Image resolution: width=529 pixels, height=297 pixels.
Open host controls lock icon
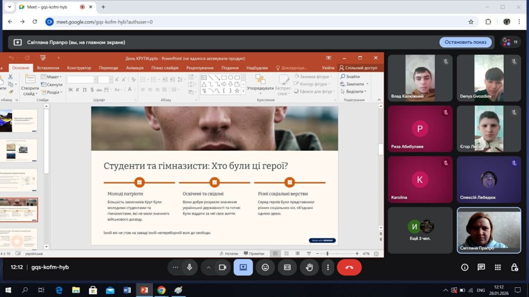[x=515, y=267]
